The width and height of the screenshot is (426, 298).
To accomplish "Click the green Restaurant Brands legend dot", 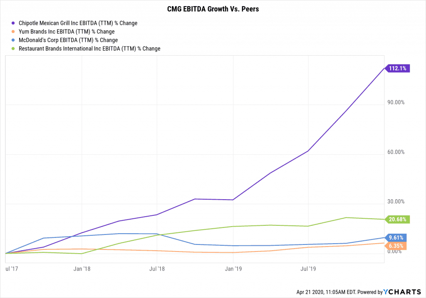I will (x=13, y=49).
